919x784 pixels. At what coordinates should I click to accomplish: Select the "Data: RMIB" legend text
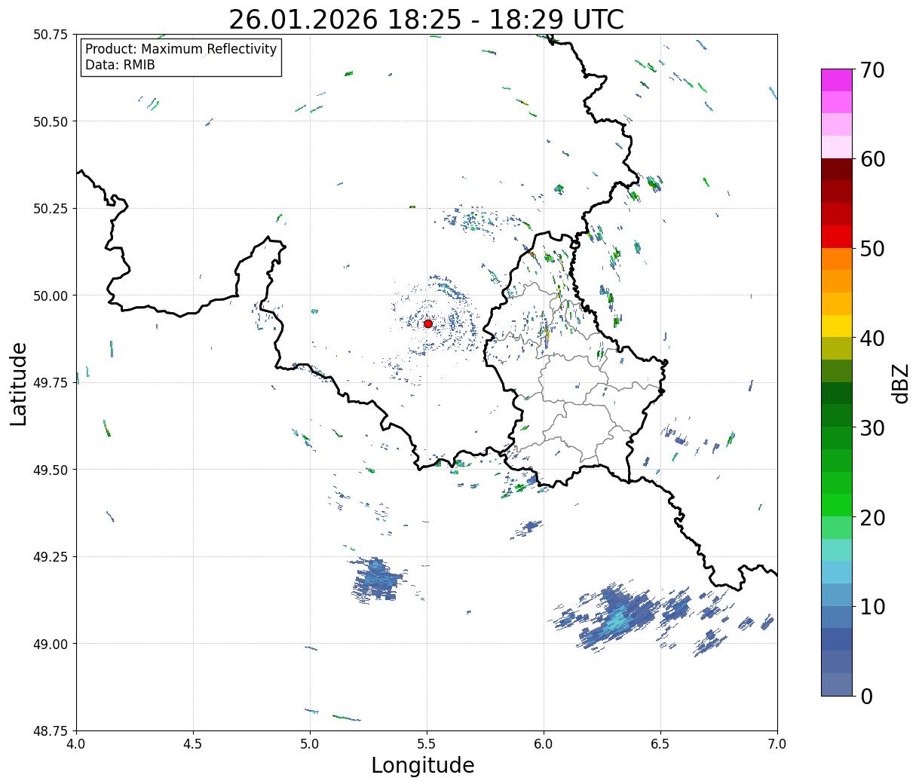(120, 66)
